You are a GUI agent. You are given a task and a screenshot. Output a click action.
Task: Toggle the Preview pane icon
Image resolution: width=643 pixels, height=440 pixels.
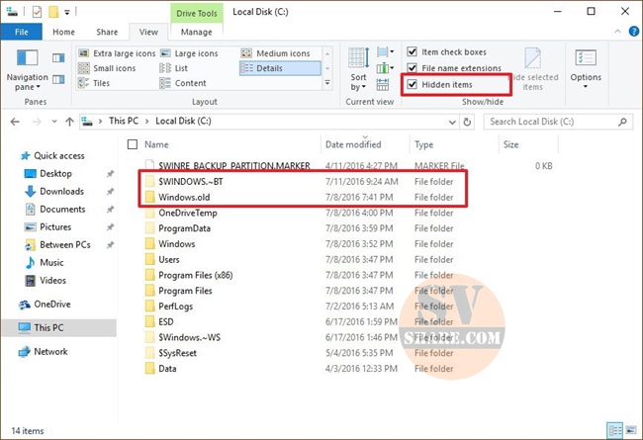[58, 57]
